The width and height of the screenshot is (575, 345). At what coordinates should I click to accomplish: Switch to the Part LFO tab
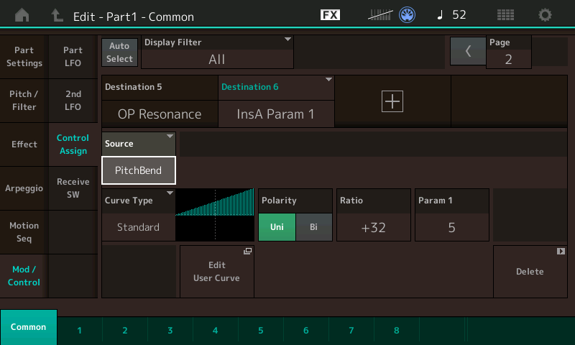click(x=73, y=57)
